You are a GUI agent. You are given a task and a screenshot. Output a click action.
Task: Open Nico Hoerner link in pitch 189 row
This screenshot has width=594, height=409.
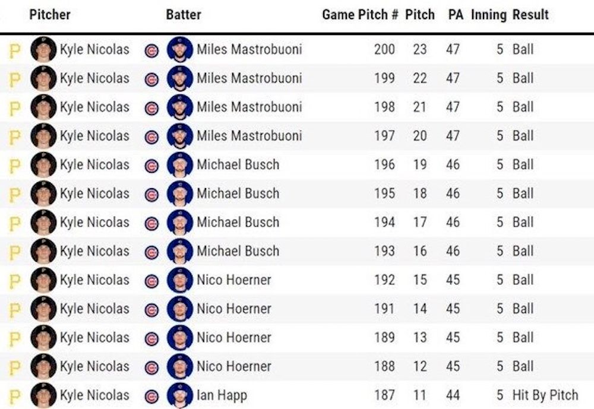(x=234, y=337)
